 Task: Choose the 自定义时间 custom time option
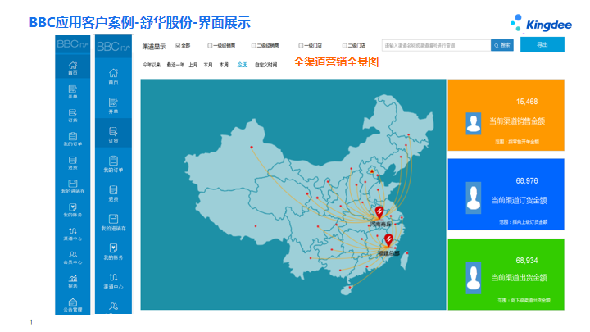pyautogui.click(x=266, y=65)
